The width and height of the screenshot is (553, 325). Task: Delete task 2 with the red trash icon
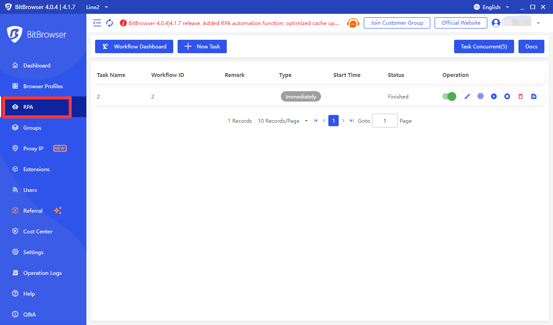pyautogui.click(x=521, y=96)
